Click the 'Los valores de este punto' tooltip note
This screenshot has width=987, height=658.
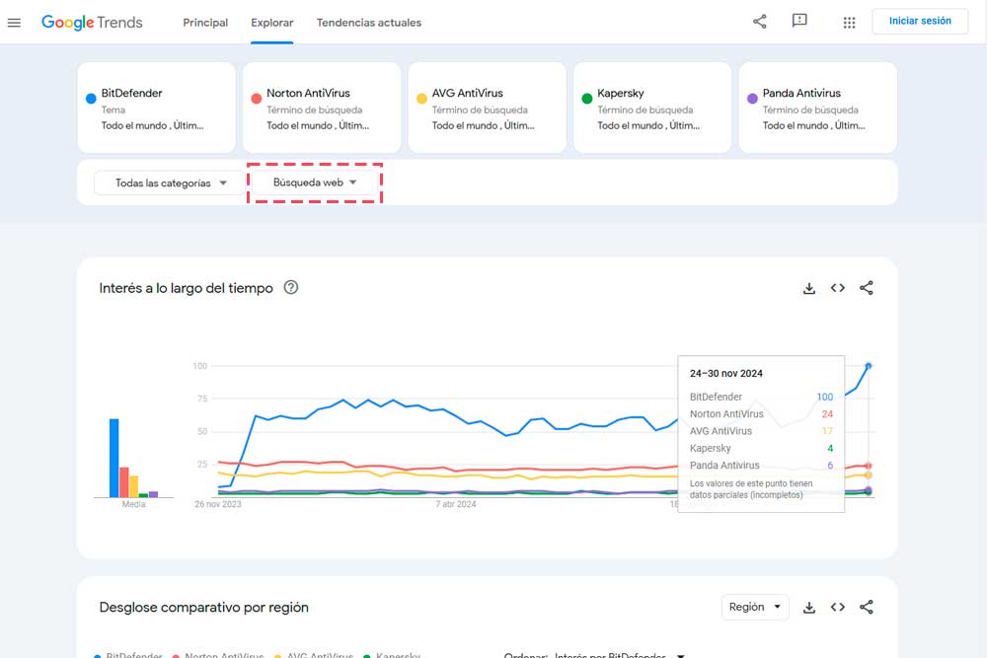click(x=751, y=489)
